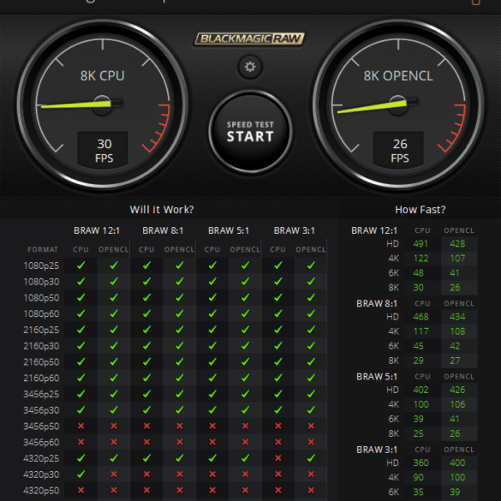The image size is (501, 501).
Task: Select the 4320p25 format row label
Action: pos(42,458)
